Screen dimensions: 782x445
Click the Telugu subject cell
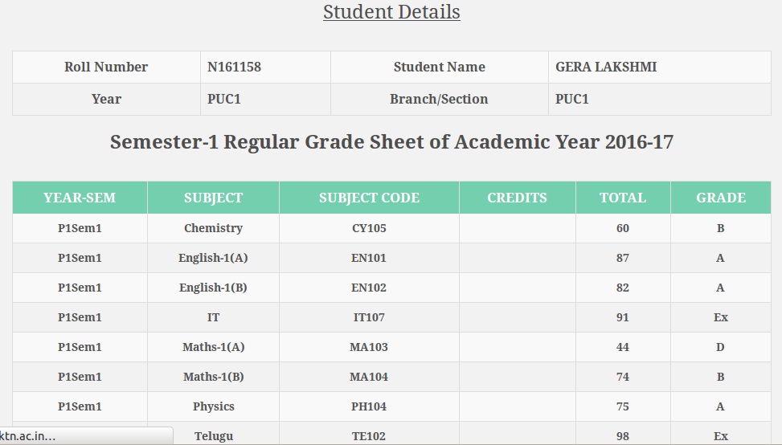214,434
